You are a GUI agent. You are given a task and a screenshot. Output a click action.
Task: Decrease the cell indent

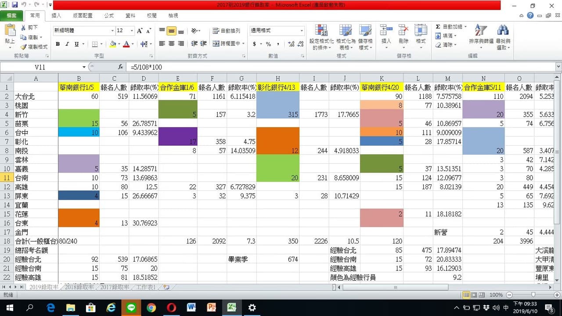click(194, 44)
